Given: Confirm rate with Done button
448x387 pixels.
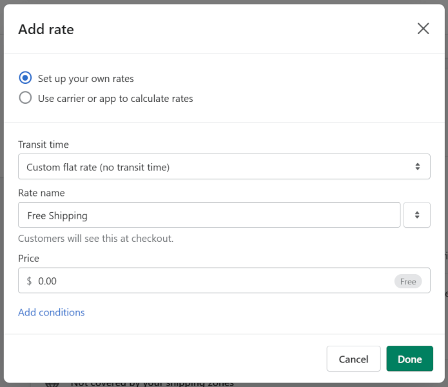Looking at the screenshot, I should 410,359.
